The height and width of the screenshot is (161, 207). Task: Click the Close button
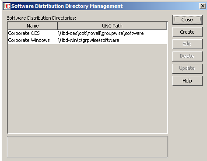coord(187,20)
